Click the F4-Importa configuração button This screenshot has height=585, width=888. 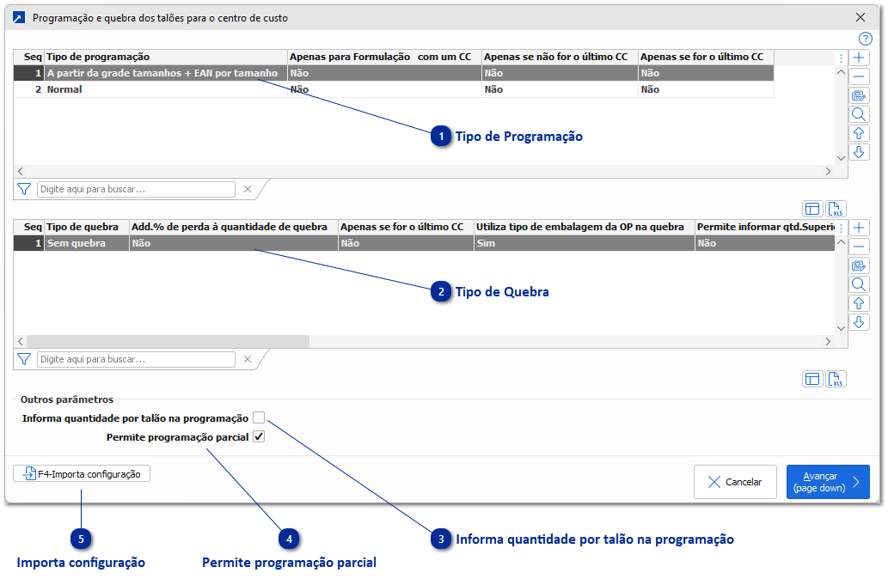pyautogui.click(x=82, y=473)
